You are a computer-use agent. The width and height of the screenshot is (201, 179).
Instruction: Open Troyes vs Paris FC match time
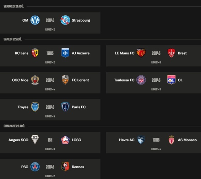point(50,107)
